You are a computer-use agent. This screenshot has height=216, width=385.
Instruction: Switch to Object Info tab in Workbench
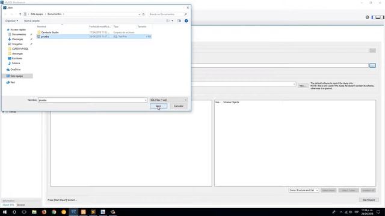click(8, 205)
